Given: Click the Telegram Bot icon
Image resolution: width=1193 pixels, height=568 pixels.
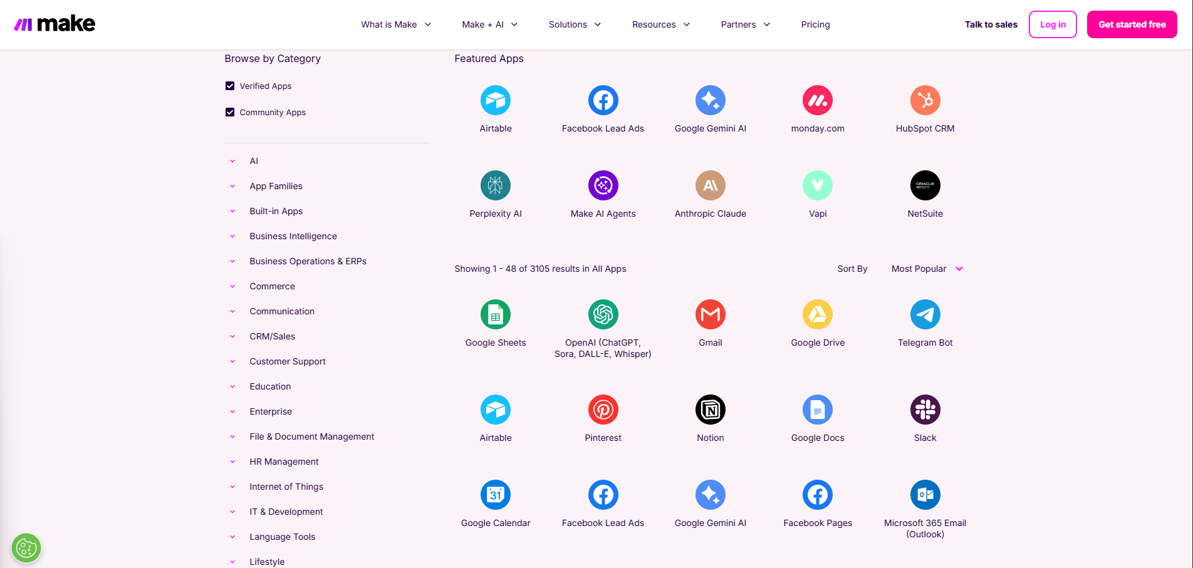Looking at the screenshot, I should (925, 314).
